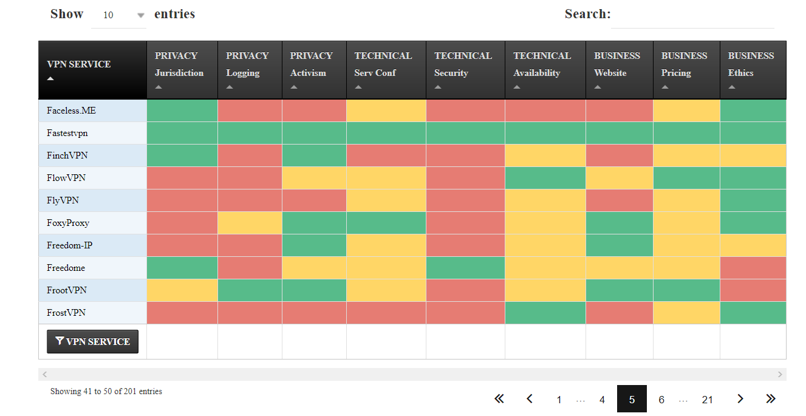This screenshot has height=416, width=806.
Task: Select the FrootVPN row name
Action: coord(67,290)
